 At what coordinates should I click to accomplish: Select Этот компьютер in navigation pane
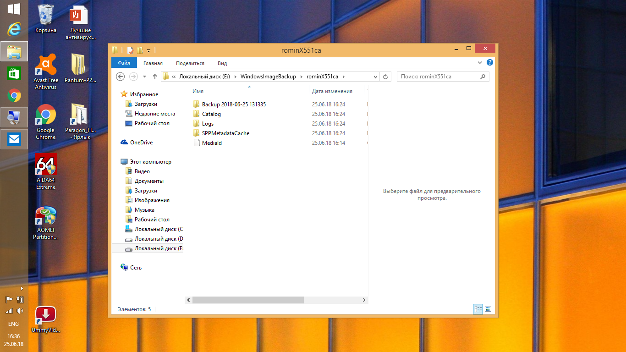coord(150,162)
